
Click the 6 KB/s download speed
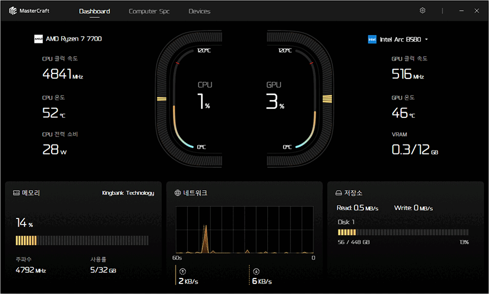coord(262,281)
